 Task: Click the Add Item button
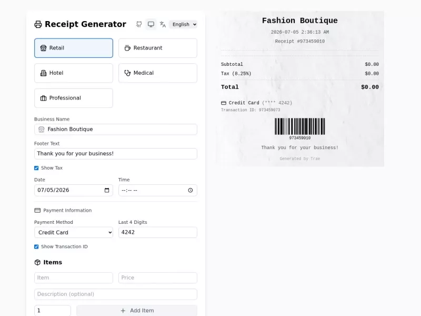(x=137, y=311)
